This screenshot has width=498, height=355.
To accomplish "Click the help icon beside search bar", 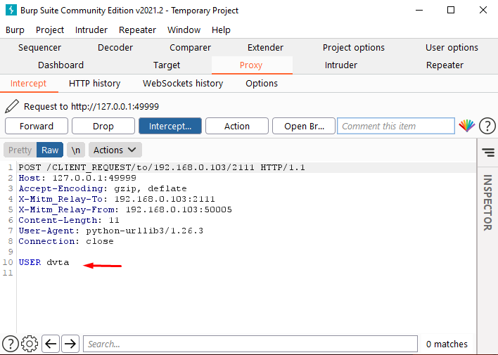I will click(x=11, y=344).
